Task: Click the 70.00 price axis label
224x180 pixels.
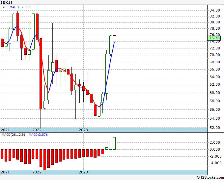Action: (214, 55)
